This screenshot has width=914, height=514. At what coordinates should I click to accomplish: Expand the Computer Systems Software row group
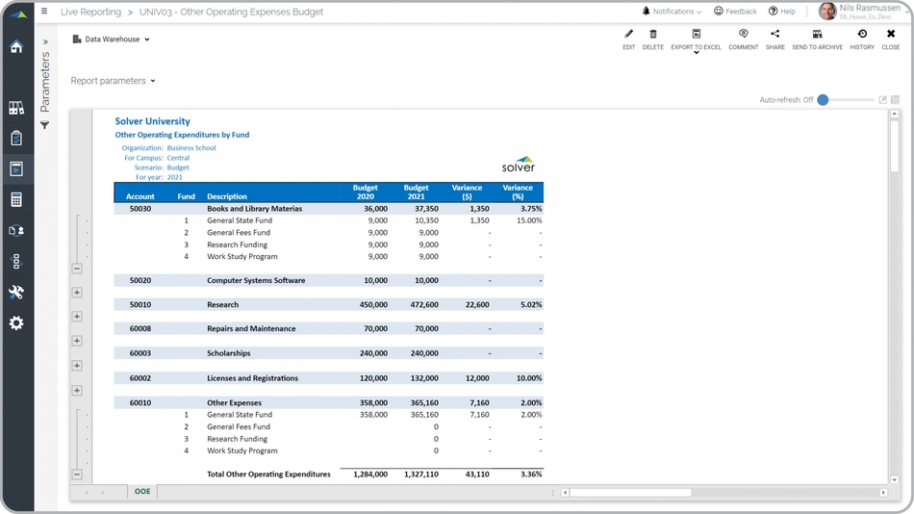coord(77,293)
